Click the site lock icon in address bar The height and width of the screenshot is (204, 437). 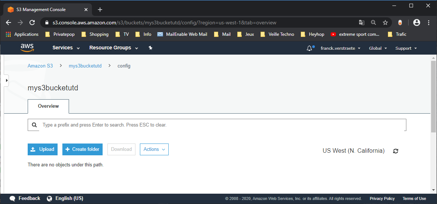coord(47,23)
